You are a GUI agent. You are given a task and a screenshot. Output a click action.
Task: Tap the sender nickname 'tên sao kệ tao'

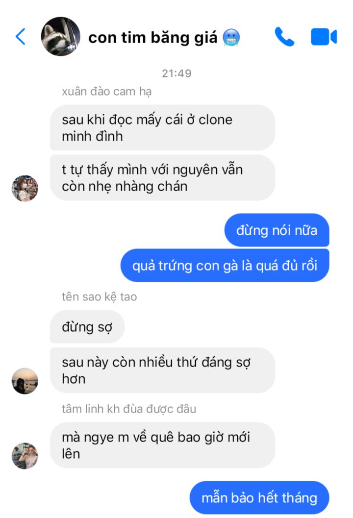[x=100, y=296]
